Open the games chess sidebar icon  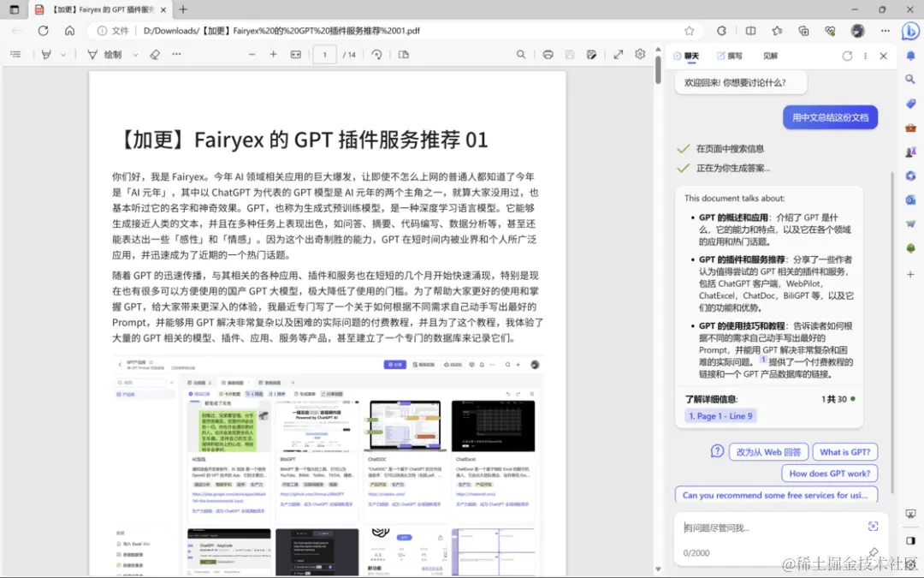click(910, 152)
